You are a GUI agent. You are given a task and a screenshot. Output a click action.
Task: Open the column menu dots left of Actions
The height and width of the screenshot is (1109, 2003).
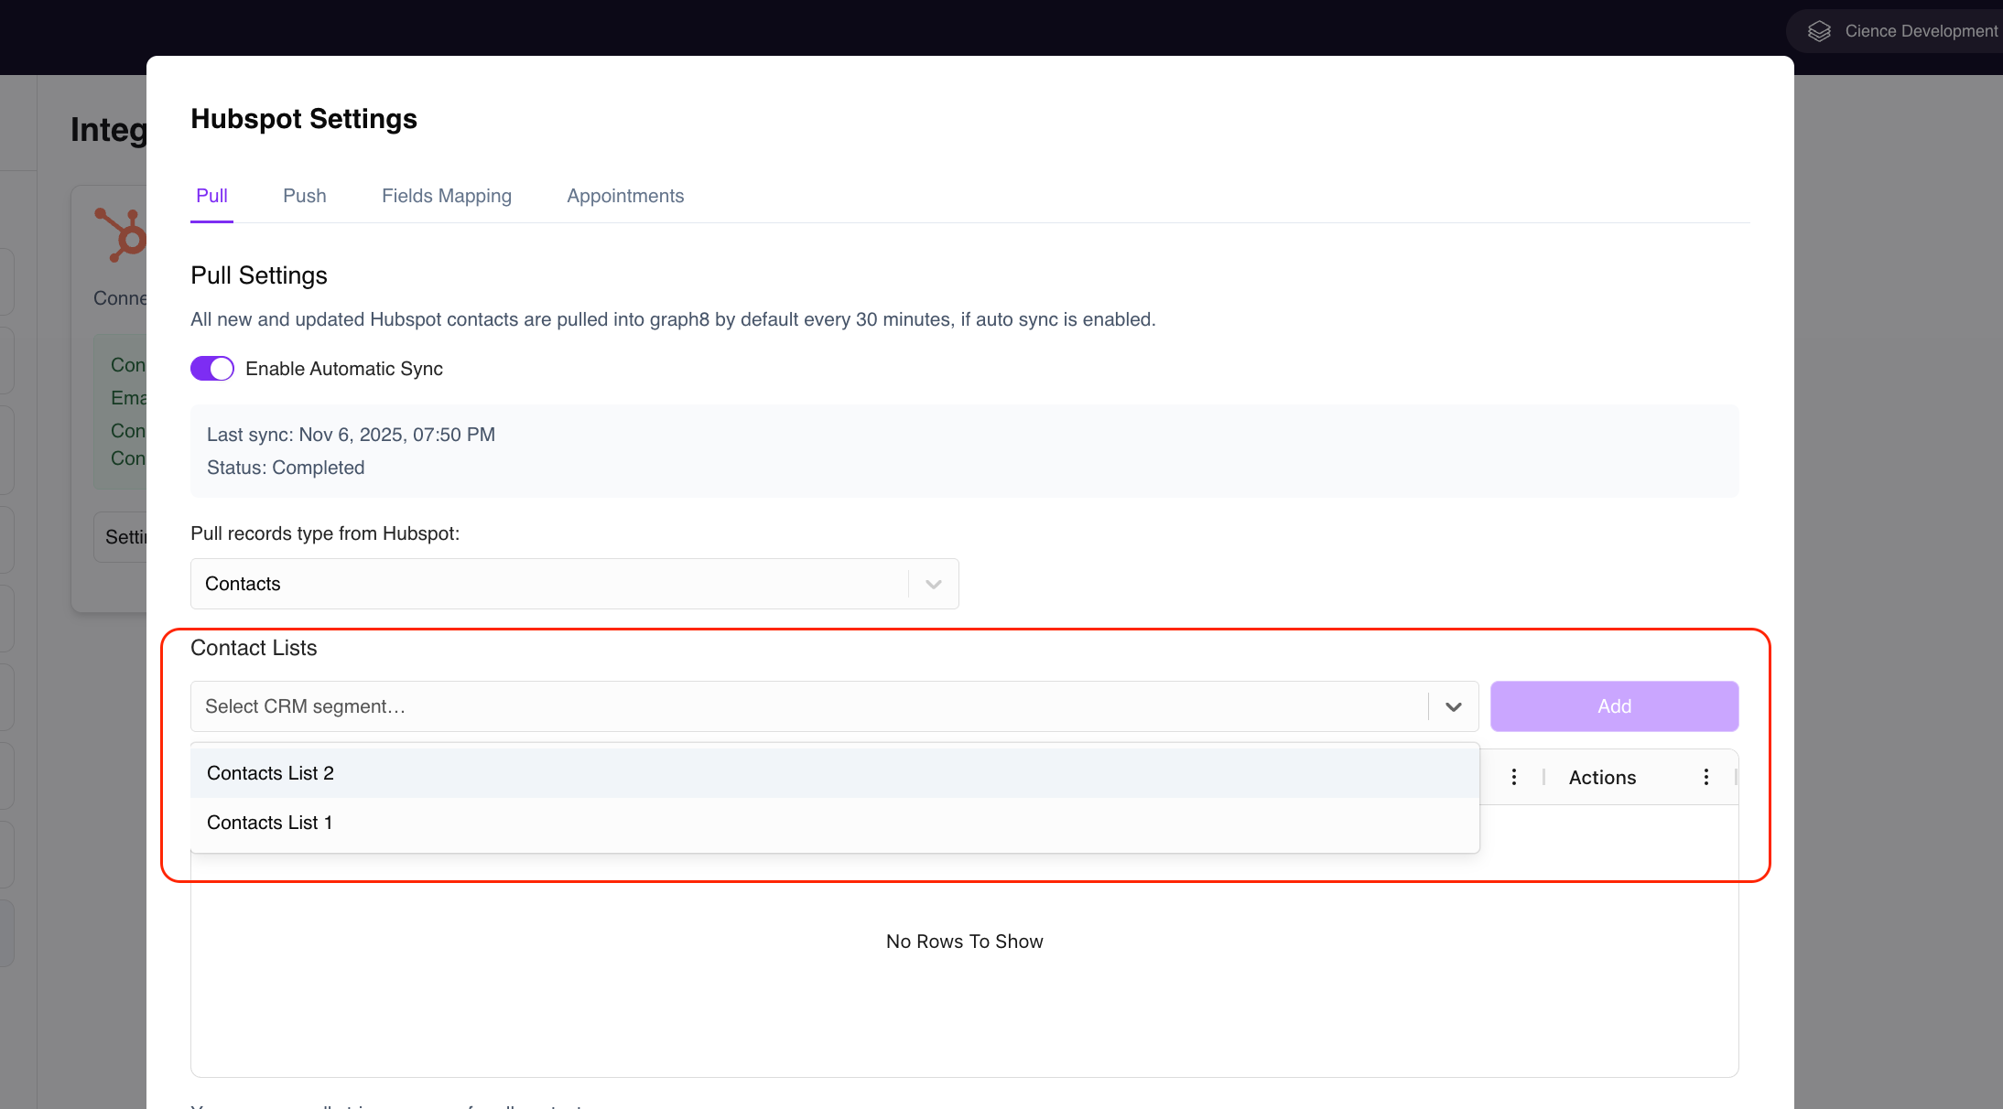click(x=1514, y=777)
